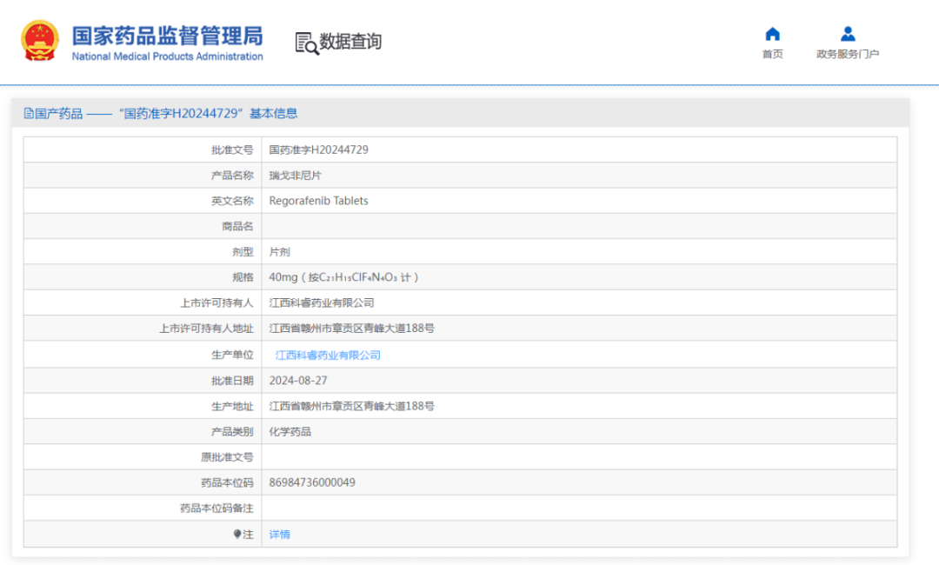
Task: Select address in 上市许可持有人地址 row
Action: tap(351, 329)
